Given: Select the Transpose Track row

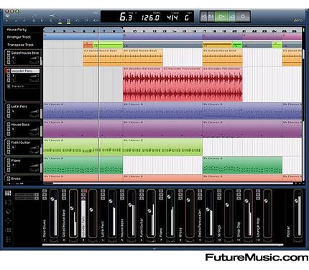Looking at the screenshot, I should tap(23, 45).
